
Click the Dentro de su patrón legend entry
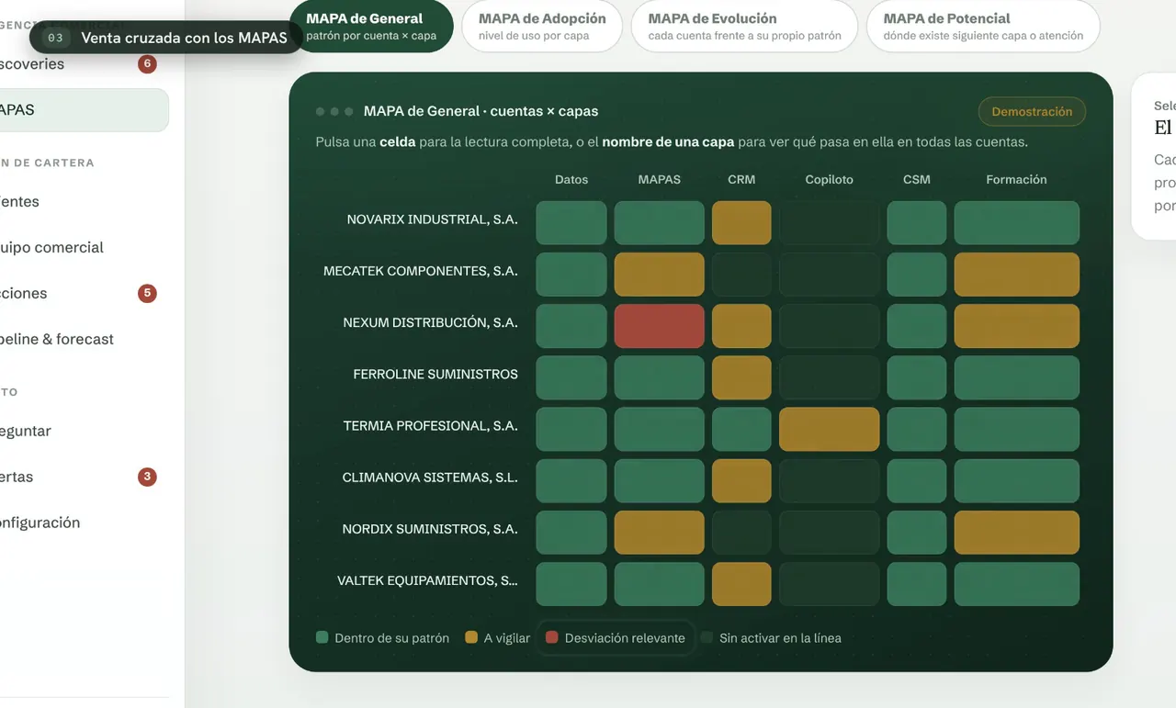coord(382,638)
